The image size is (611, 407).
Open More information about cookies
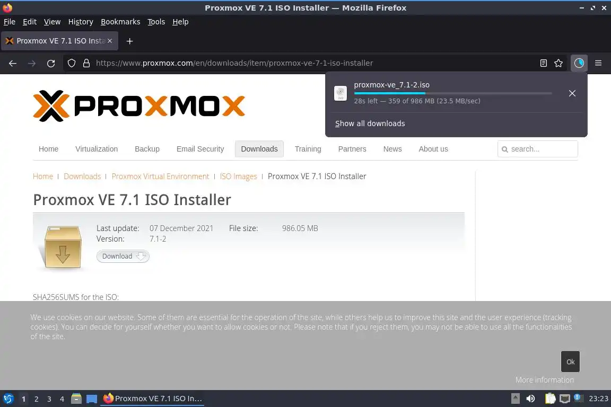click(544, 380)
